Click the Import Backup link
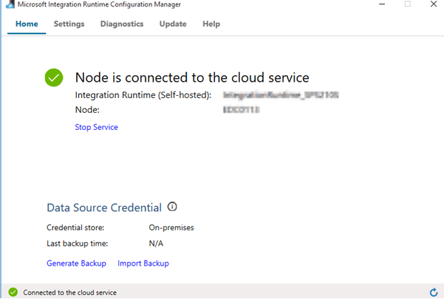The image size is (444, 299). pos(143,263)
